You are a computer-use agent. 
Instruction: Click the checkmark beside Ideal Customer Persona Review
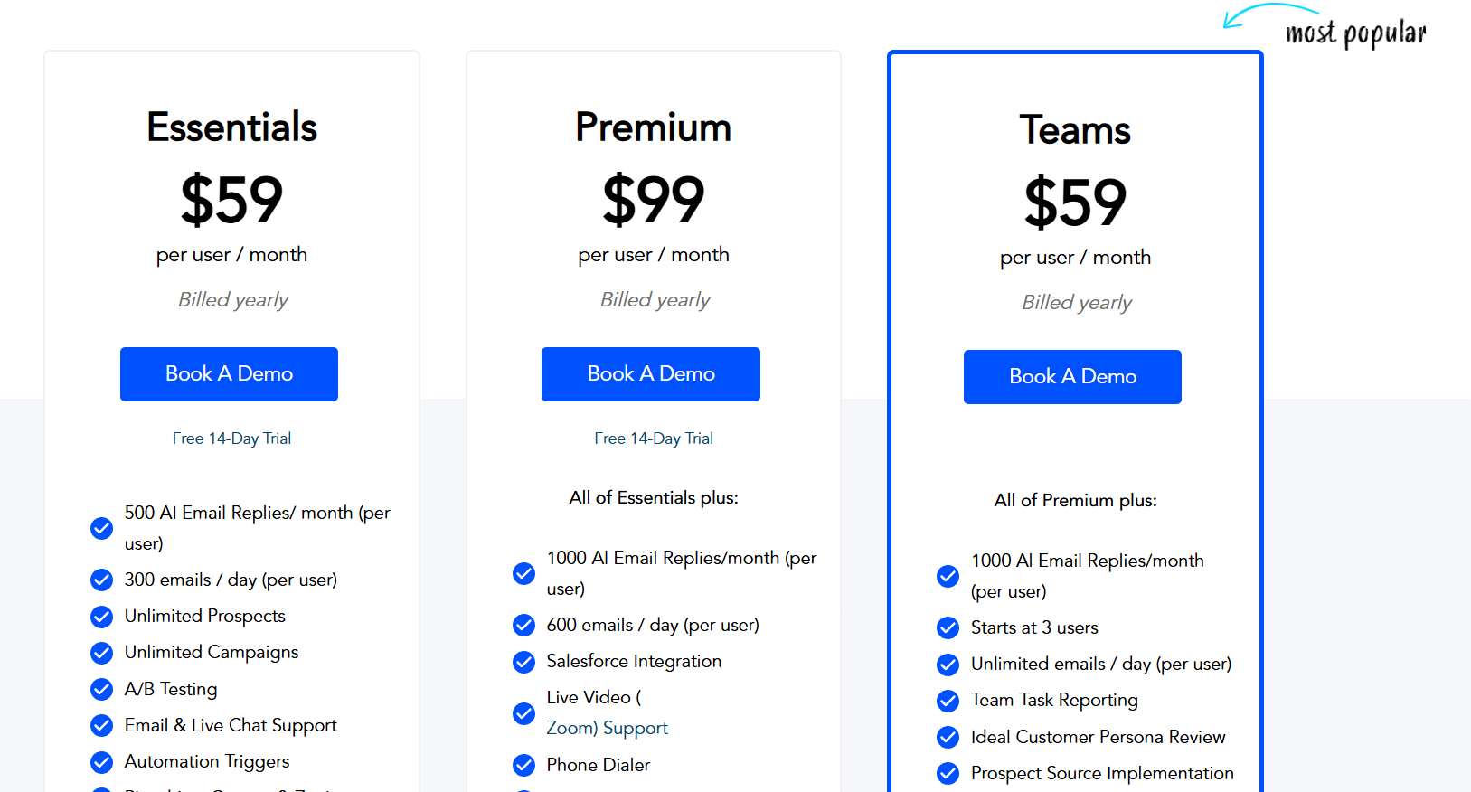tap(947, 737)
